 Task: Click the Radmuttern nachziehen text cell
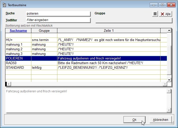coord(109,63)
